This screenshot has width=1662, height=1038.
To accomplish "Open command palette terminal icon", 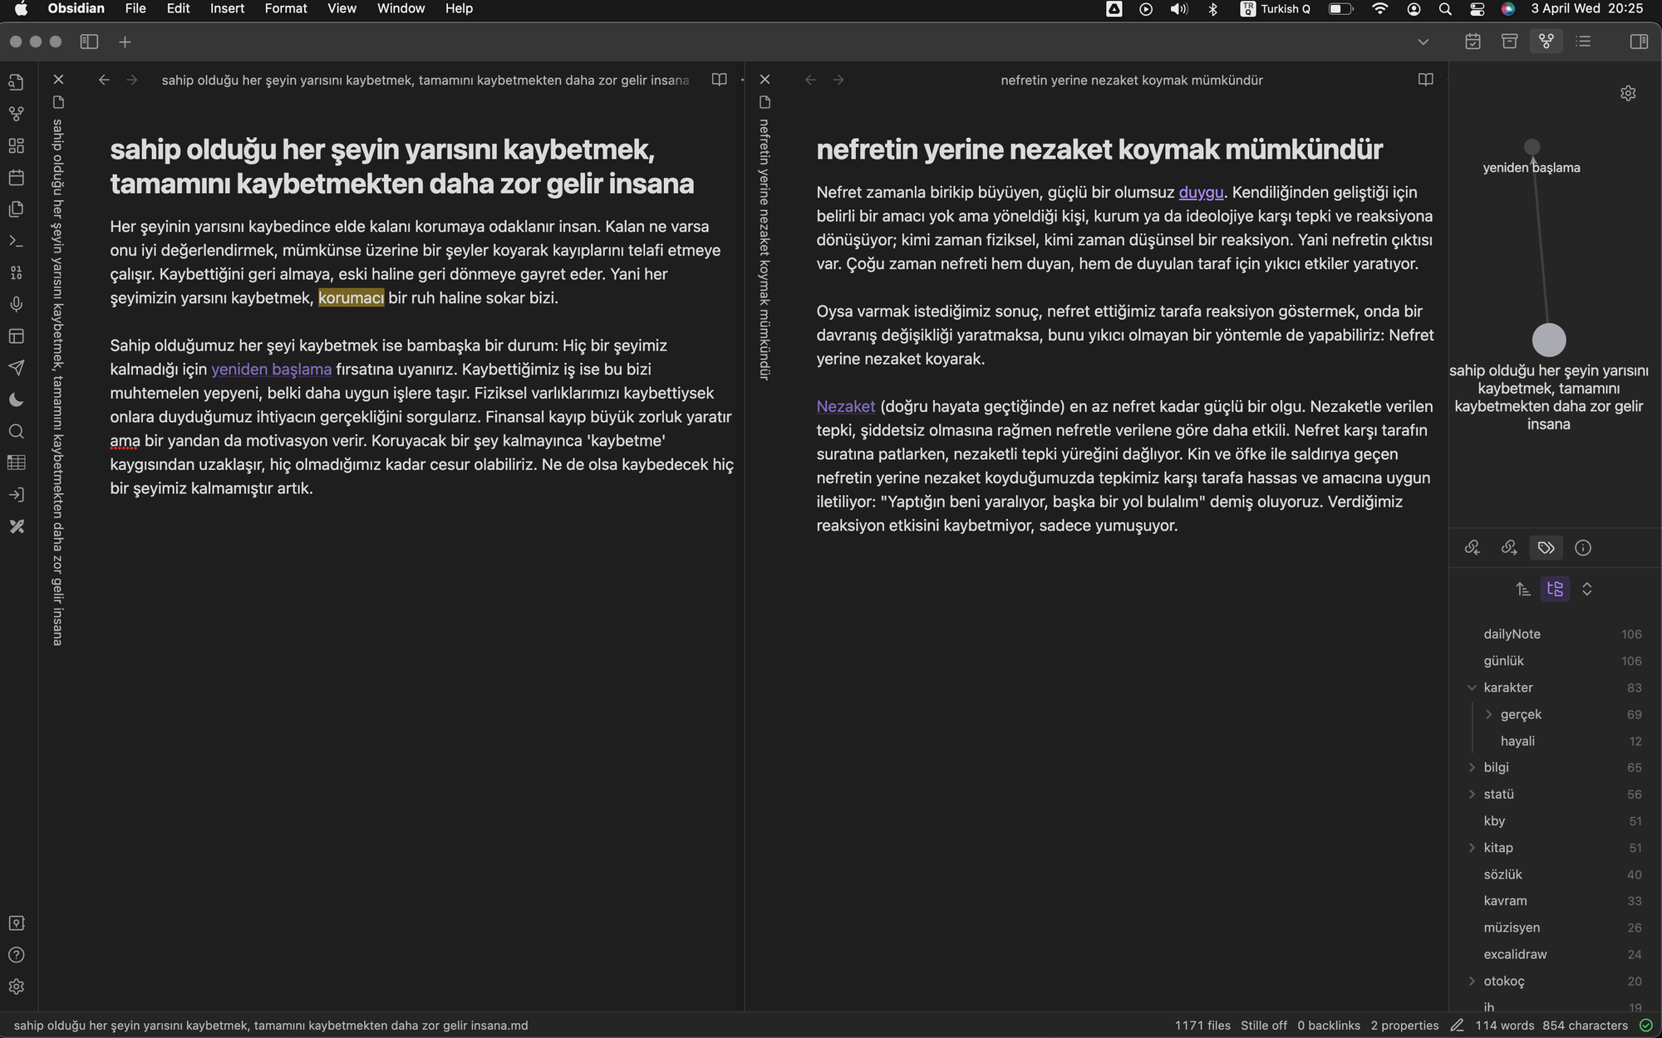I will click(x=16, y=241).
